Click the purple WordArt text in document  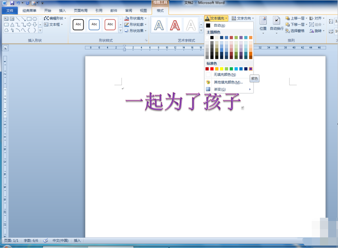coord(183,101)
